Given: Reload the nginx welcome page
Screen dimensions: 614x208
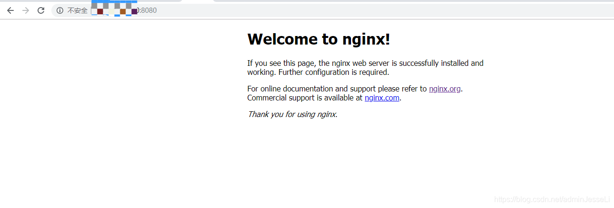Looking at the screenshot, I should click(41, 10).
